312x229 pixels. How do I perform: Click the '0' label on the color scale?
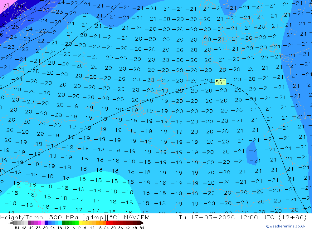(79, 228)
